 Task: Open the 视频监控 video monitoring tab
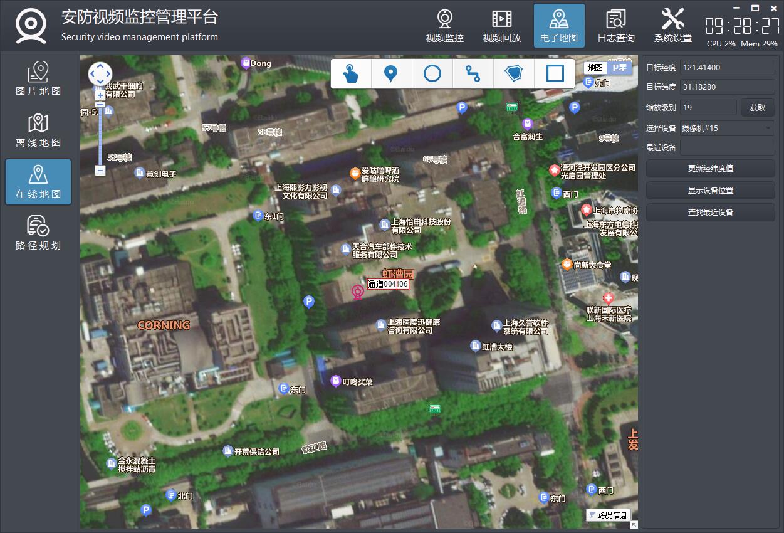(x=445, y=26)
